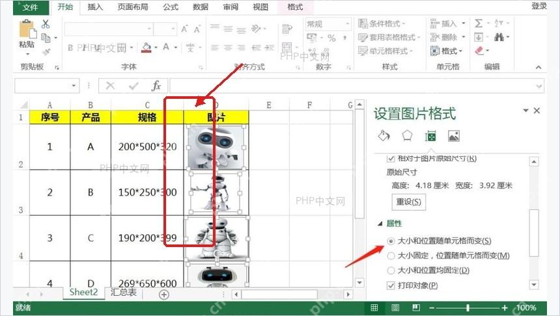Click the 重设 Reset button
The height and width of the screenshot is (316, 560).
(408, 202)
